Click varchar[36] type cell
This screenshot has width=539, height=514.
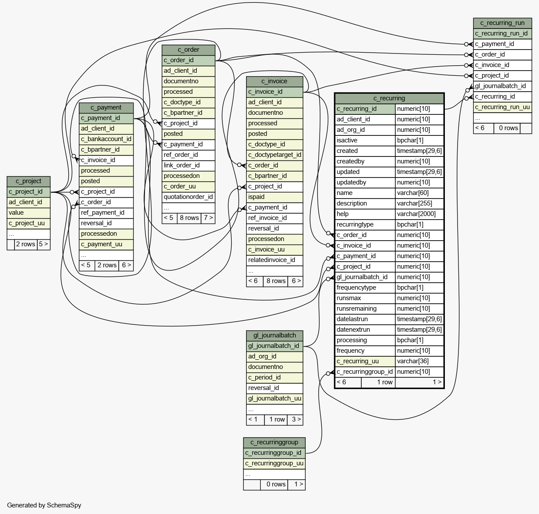(x=419, y=362)
